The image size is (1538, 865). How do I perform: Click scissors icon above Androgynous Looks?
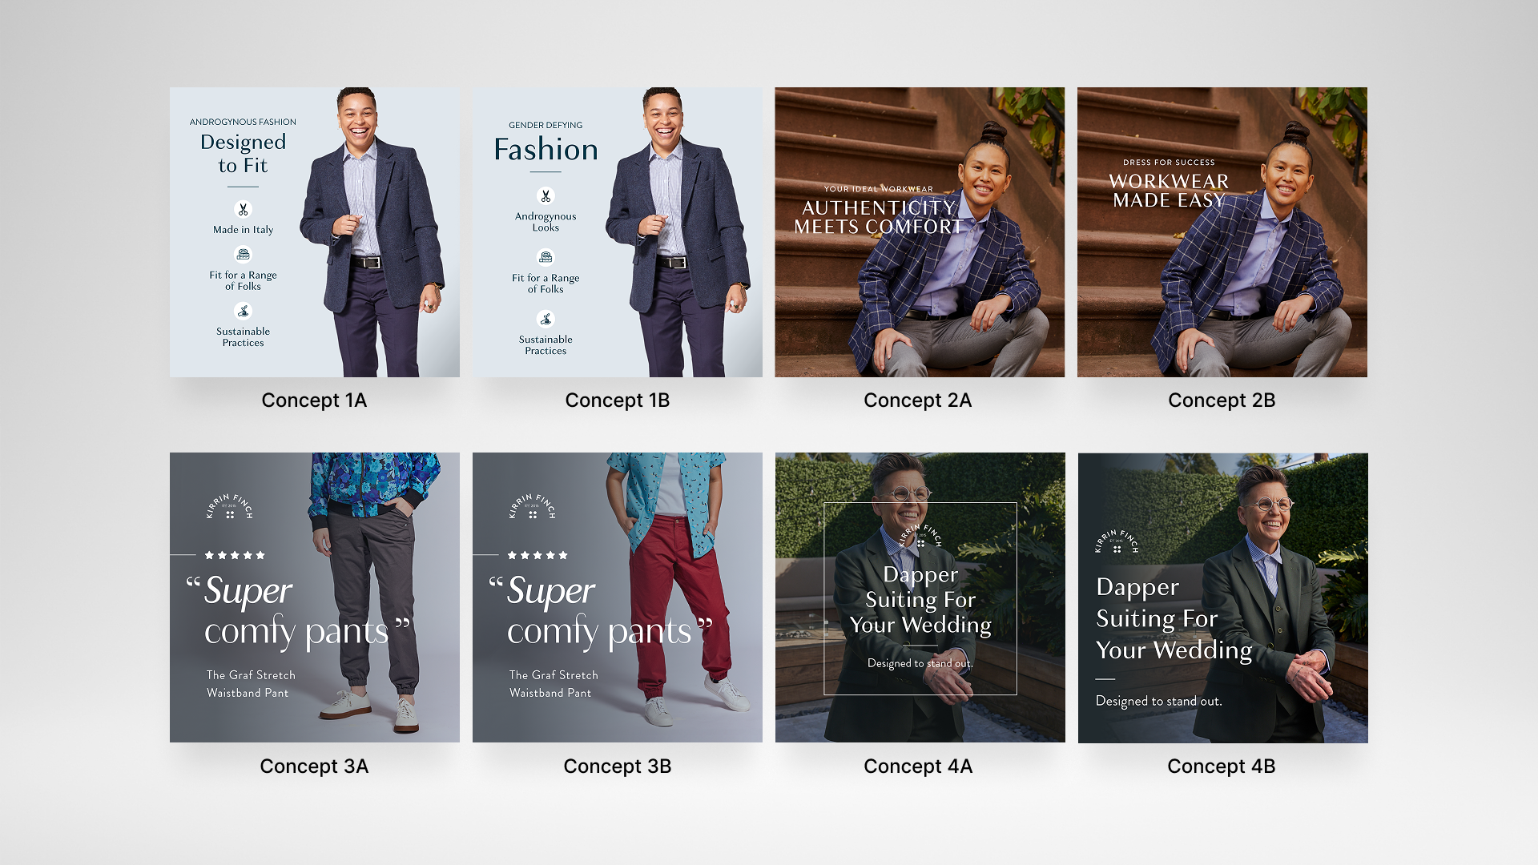coord(546,195)
